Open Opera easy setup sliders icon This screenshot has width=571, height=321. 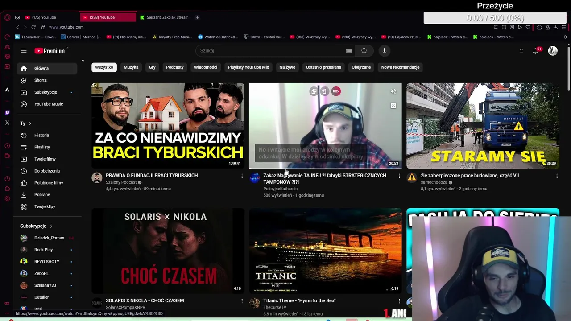tap(564, 27)
